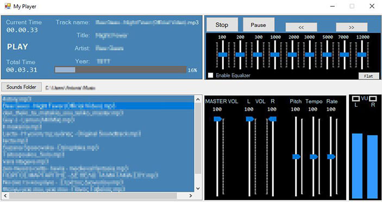This screenshot has height=202, width=382.
Task: Skip forward with the >> button
Action: 352,27
